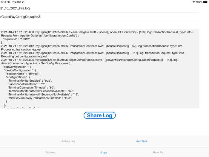Click the sectionName device log line
Viewport: 209px width, 157px height.
click(23, 74)
